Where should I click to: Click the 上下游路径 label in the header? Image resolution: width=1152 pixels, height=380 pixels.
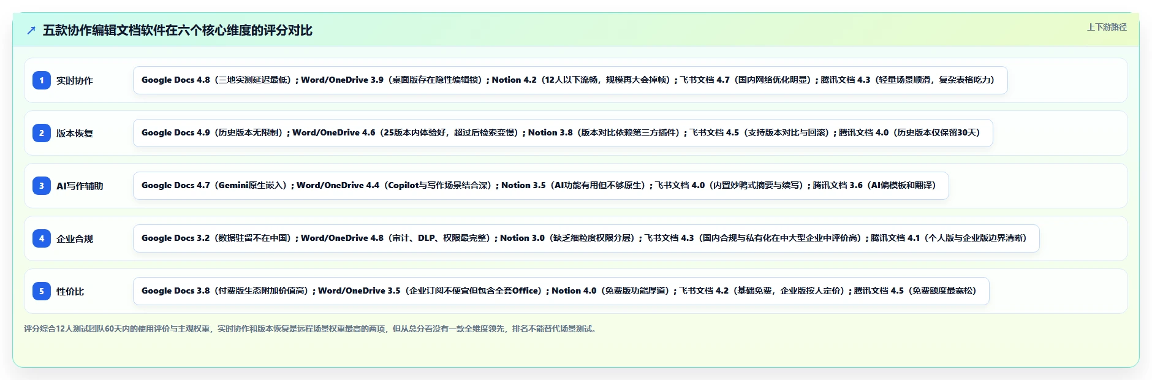click(1107, 27)
